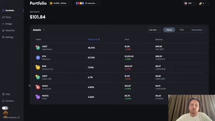Open the Swap page
Screen dimensions: 215x121
pos(8,17)
